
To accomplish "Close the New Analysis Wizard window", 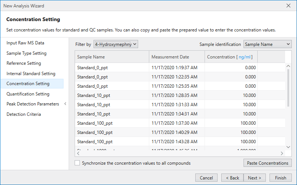I will coord(288,6).
